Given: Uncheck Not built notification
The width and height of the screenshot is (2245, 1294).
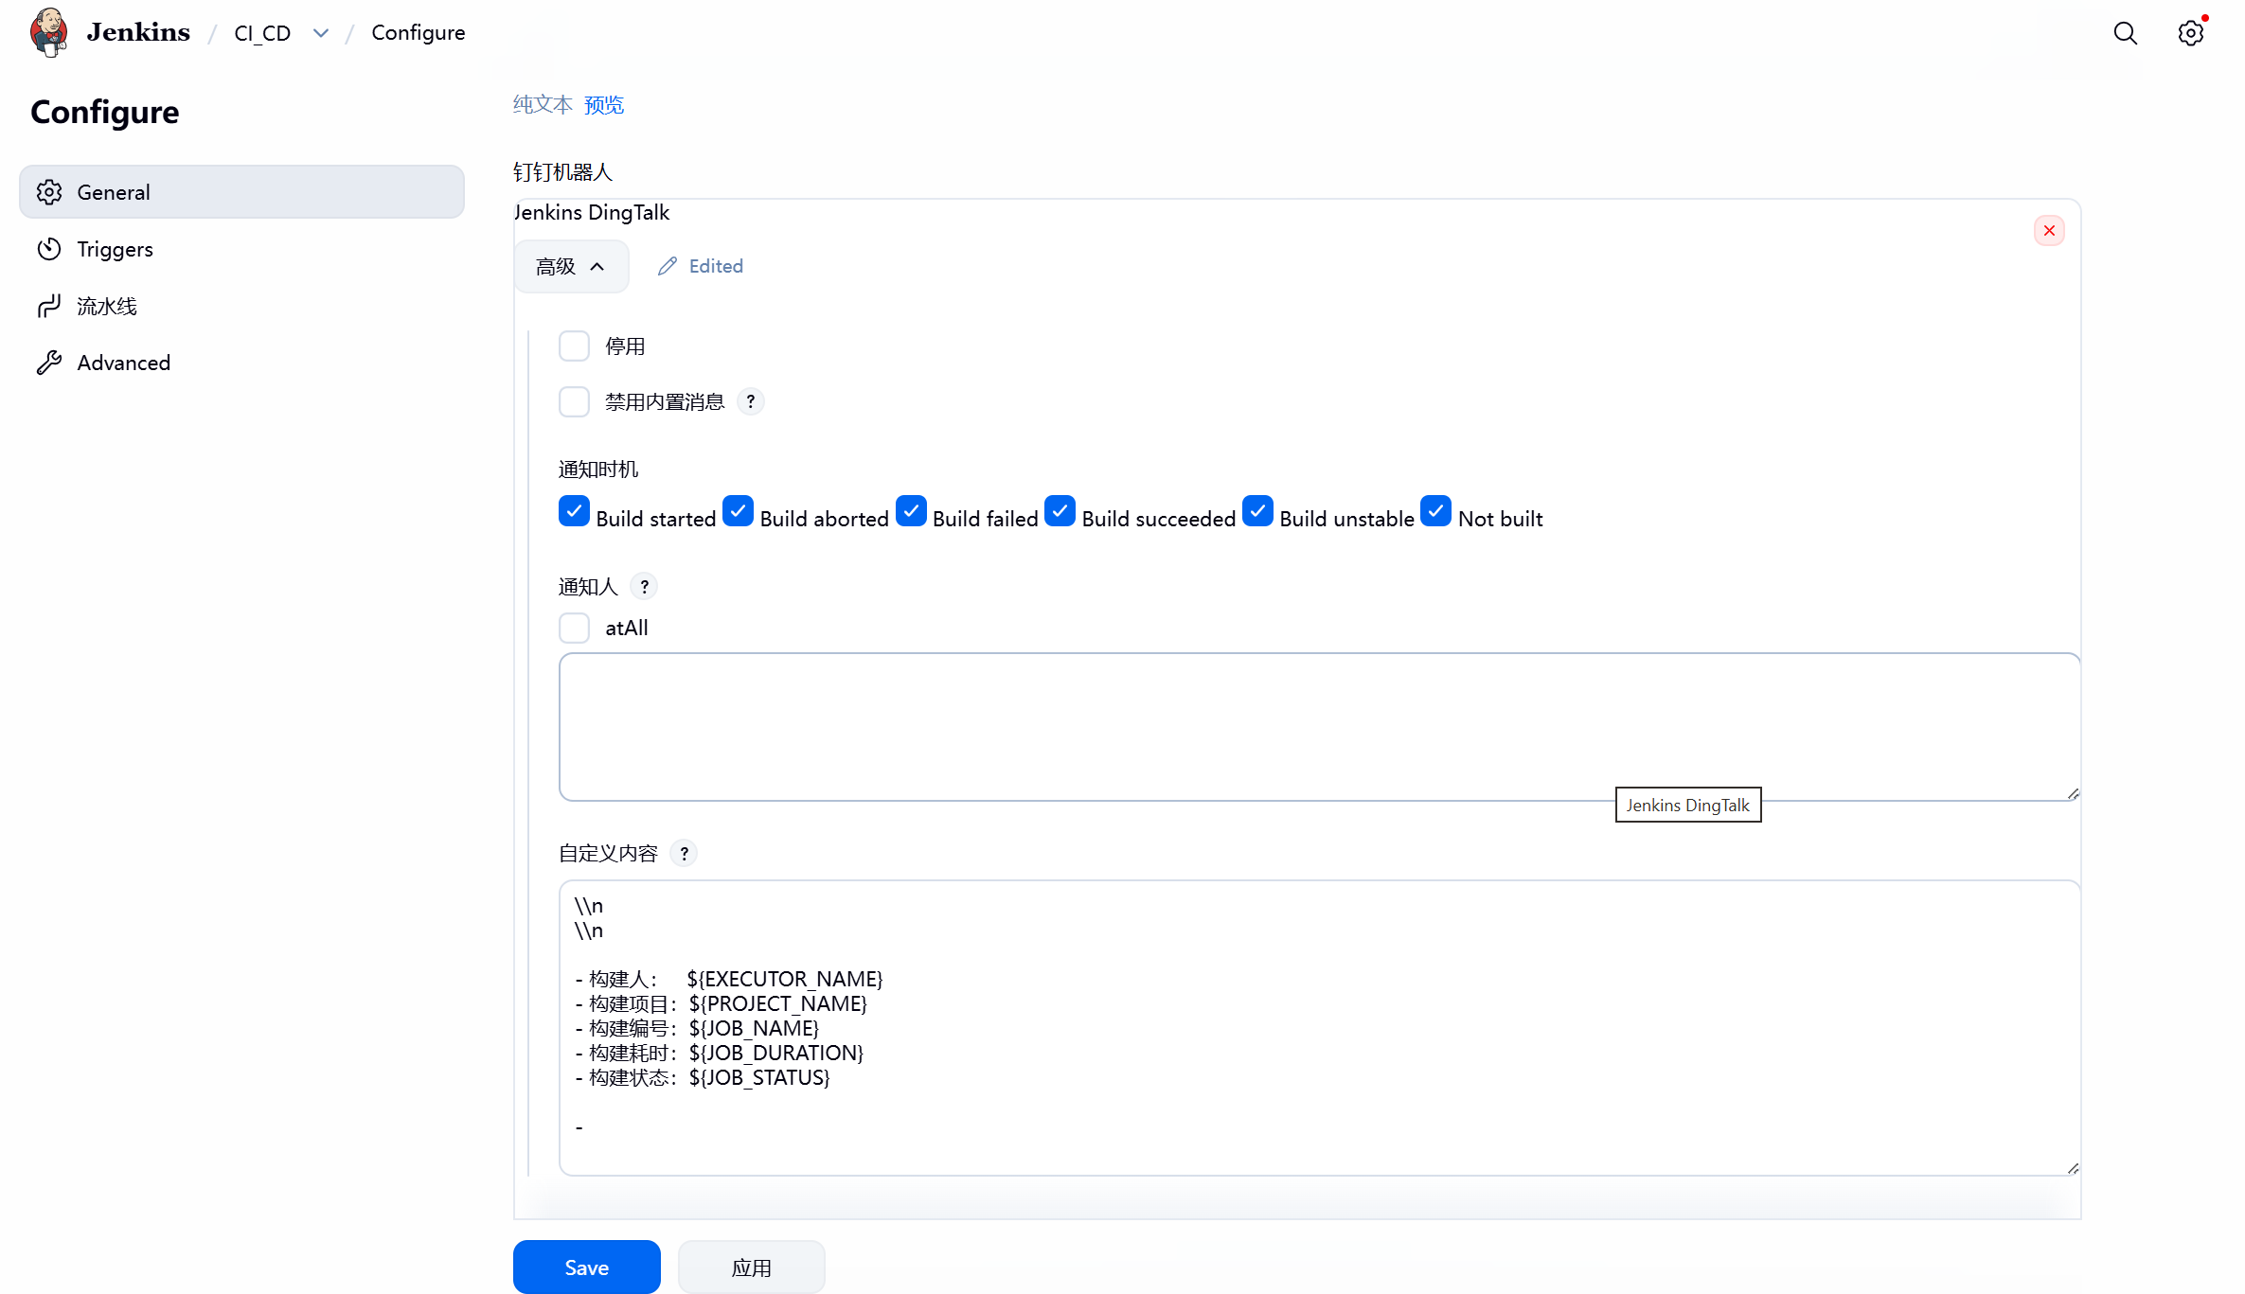Looking at the screenshot, I should (1435, 511).
